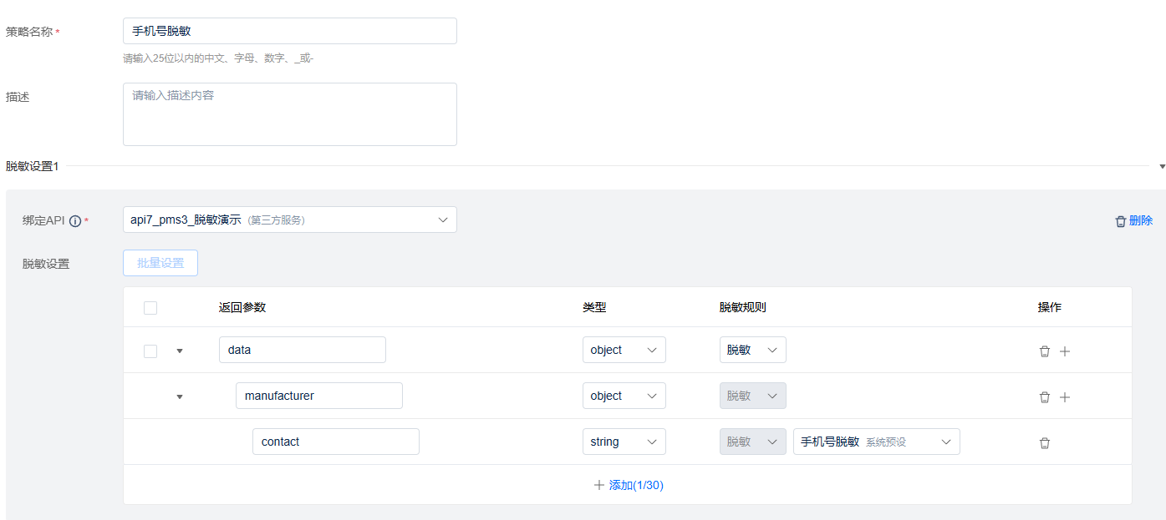The width and height of the screenshot is (1166, 520).
Task: Edit the manufacturer parameter name field
Action: [x=319, y=396]
